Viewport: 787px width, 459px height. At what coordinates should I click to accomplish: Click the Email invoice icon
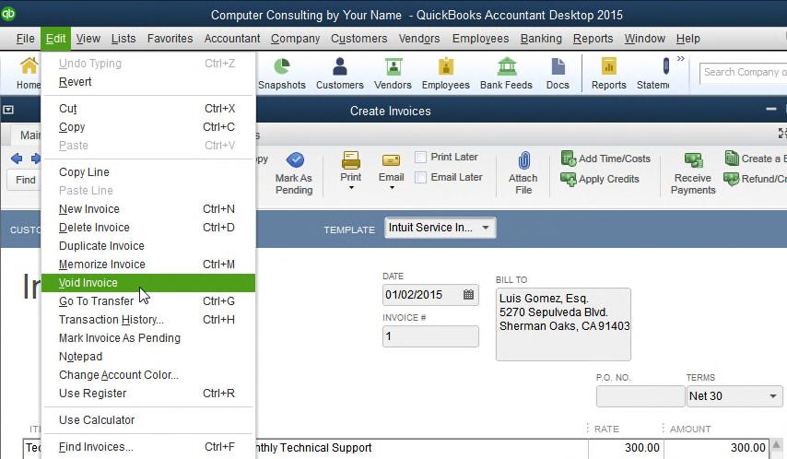(391, 160)
